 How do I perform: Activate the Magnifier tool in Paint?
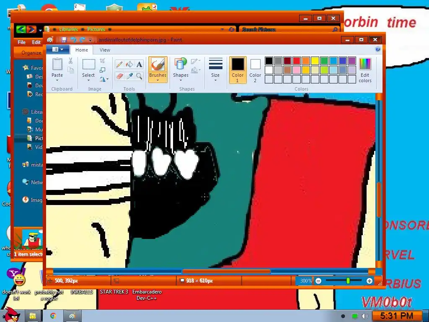coord(139,76)
